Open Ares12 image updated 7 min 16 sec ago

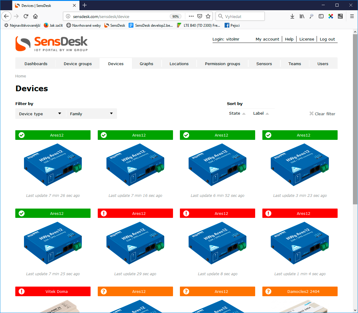tap(135, 165)
